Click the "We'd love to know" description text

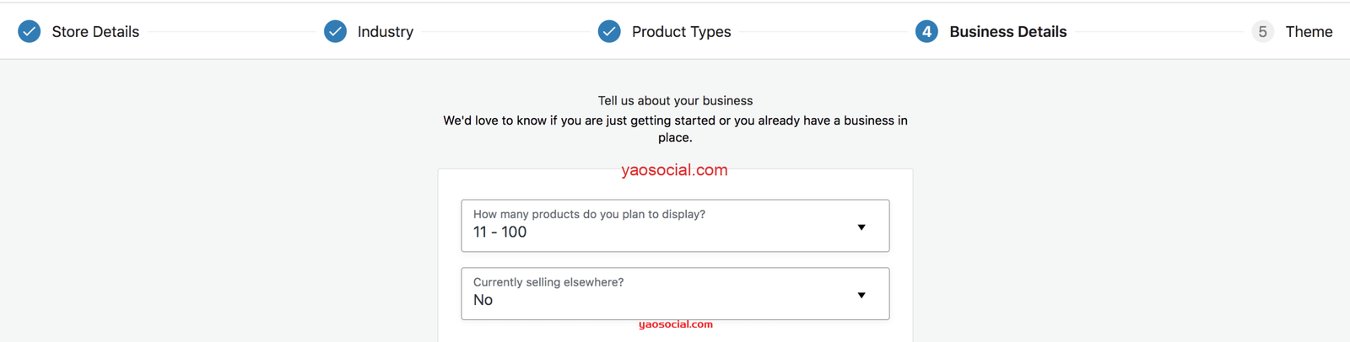click(x=675, y=121)
